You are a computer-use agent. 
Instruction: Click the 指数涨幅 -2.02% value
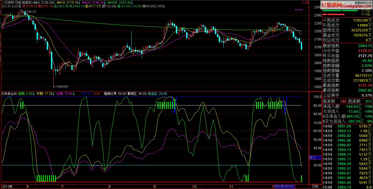pos(366,66)
